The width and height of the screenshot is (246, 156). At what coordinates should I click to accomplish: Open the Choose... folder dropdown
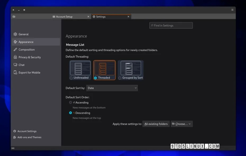coord(182,124)
